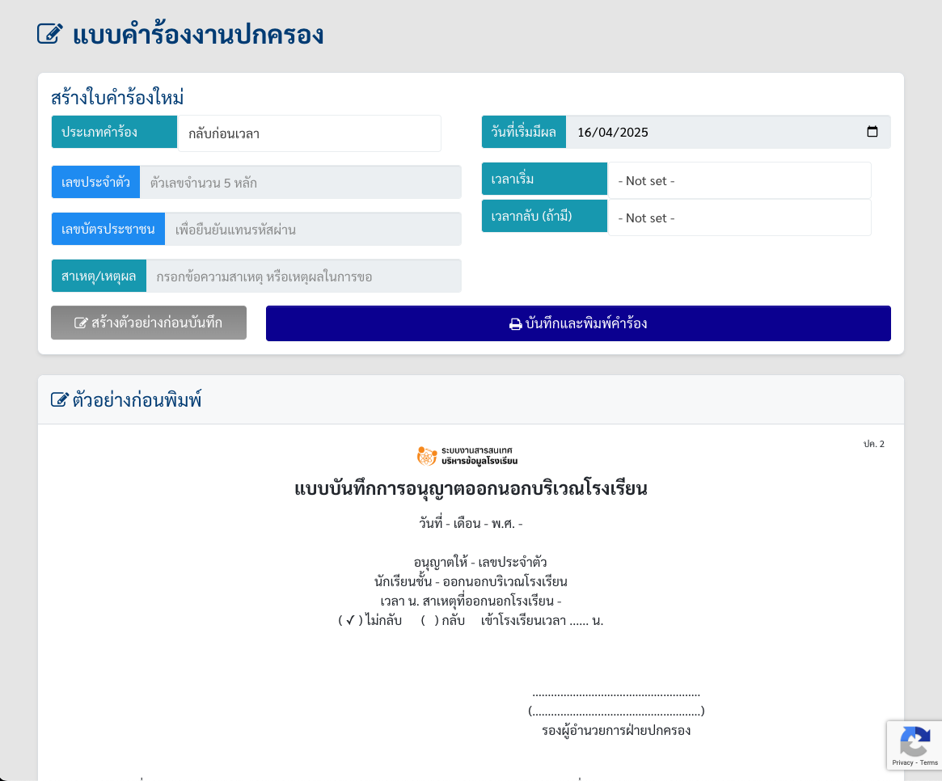942x781 pixels.
Task: Click the school system logo in preview
Action: point(467,456)
